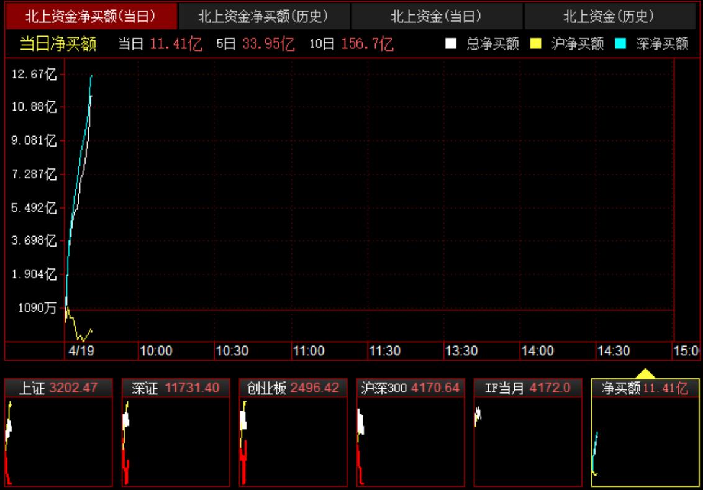Click the yellow triangle marker above 净买额
Viewport: 703px width, 490px height.
tap(646, 373)
